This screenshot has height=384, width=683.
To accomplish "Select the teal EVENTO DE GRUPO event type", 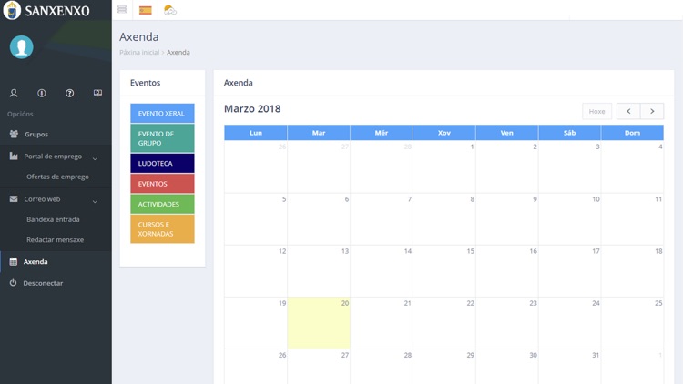I will 162,138.
